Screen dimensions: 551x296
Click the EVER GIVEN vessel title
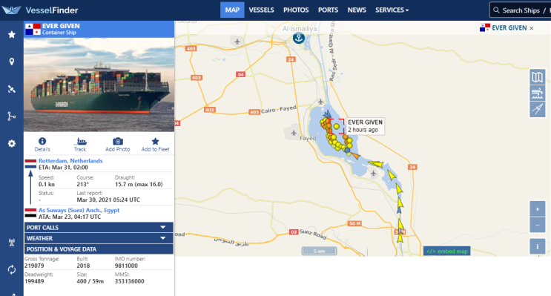click(x=61, y=26)
